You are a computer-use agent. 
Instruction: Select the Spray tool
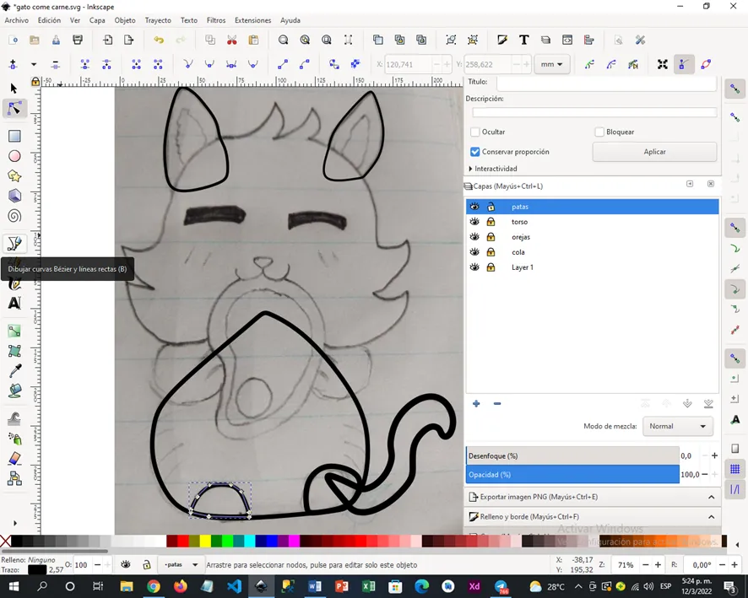[x=14, y=439]
